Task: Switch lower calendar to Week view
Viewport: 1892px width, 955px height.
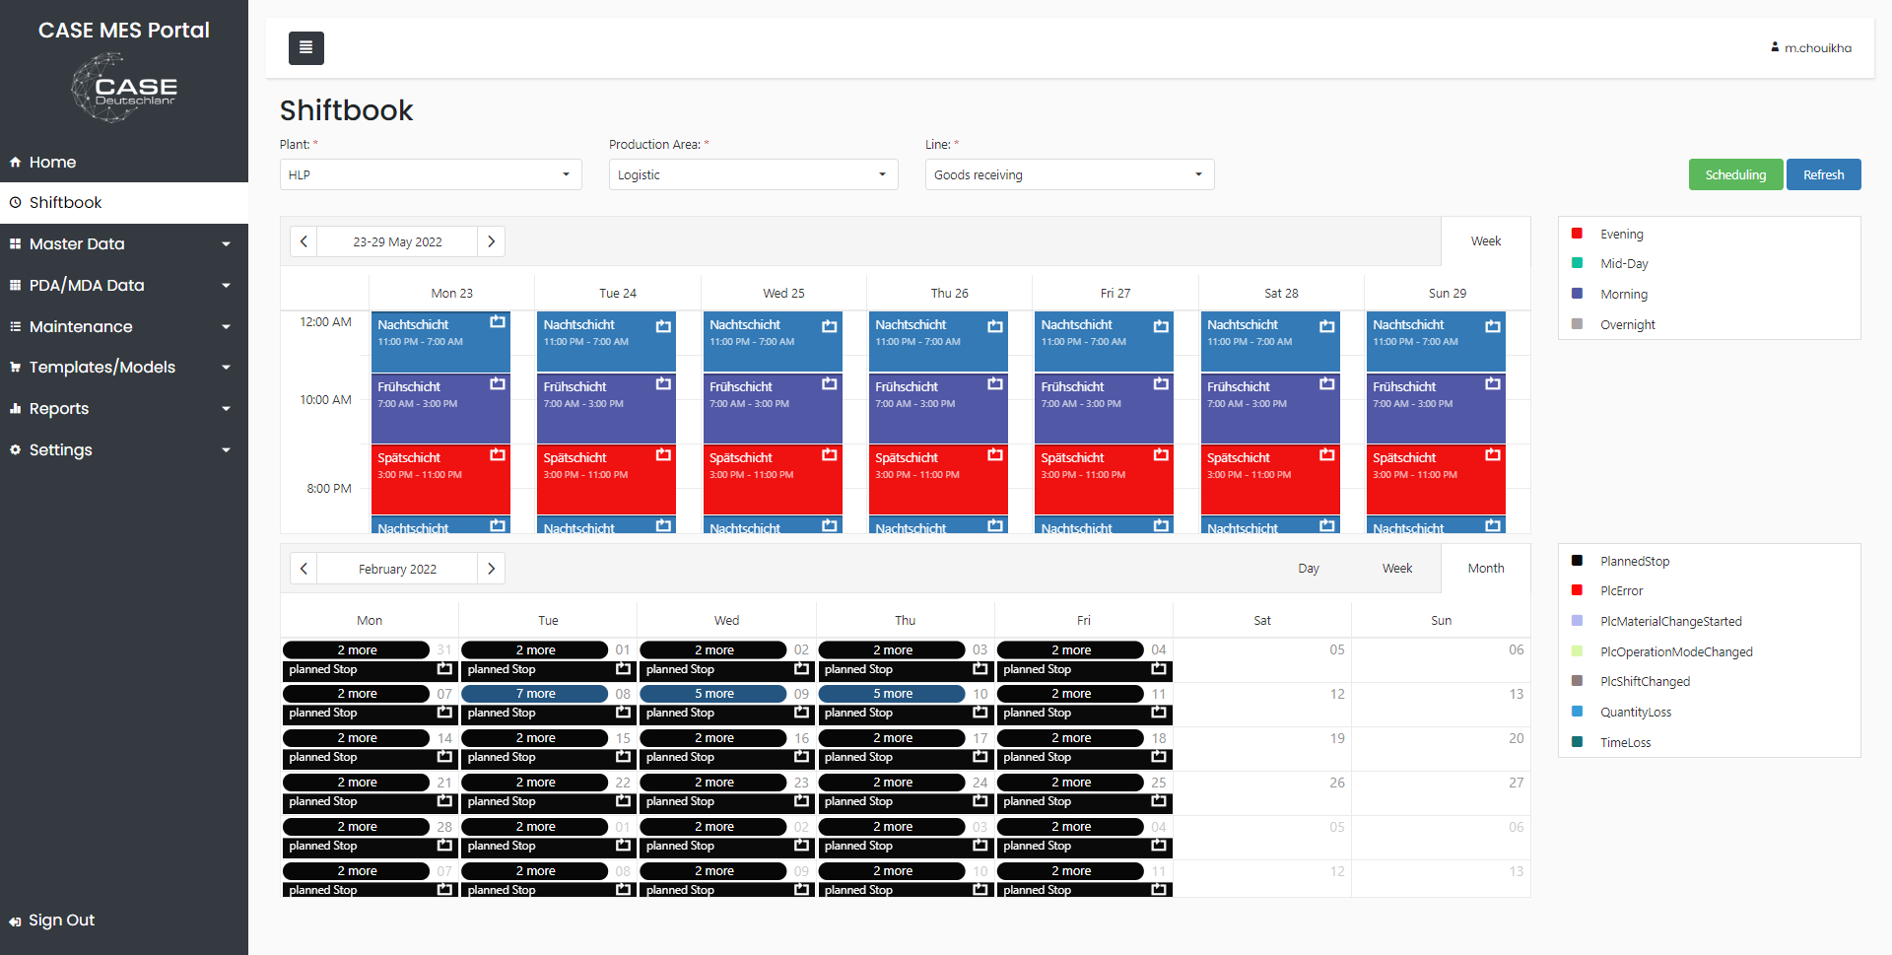Action: click(x=1397, y=569)
